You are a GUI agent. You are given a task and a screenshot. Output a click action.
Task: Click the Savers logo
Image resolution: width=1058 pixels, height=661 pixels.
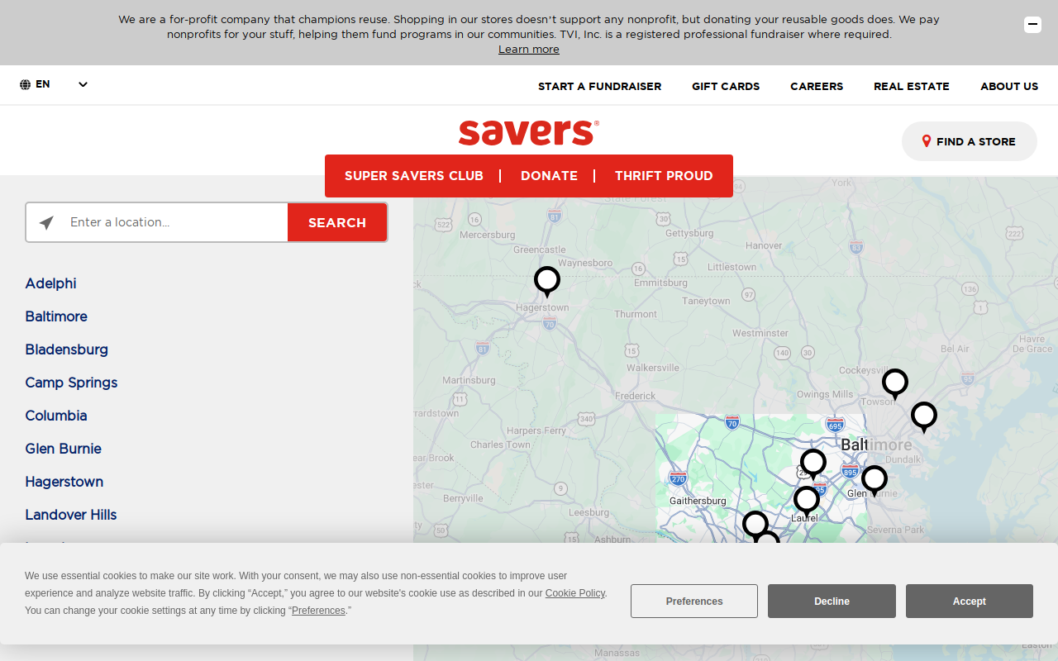(x=529, y=132)
